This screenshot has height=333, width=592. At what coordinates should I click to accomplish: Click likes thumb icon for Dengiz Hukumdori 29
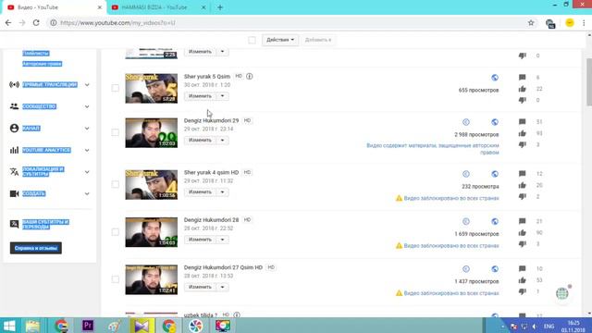522,133
